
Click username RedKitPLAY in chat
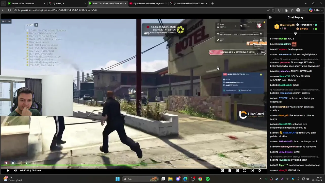point(289,133)
